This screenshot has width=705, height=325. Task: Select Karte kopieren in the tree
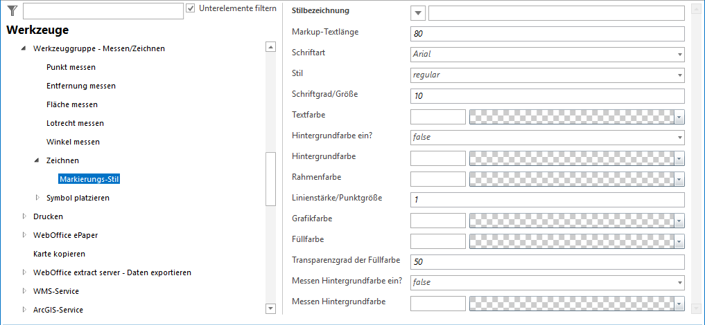click(59, 254)
